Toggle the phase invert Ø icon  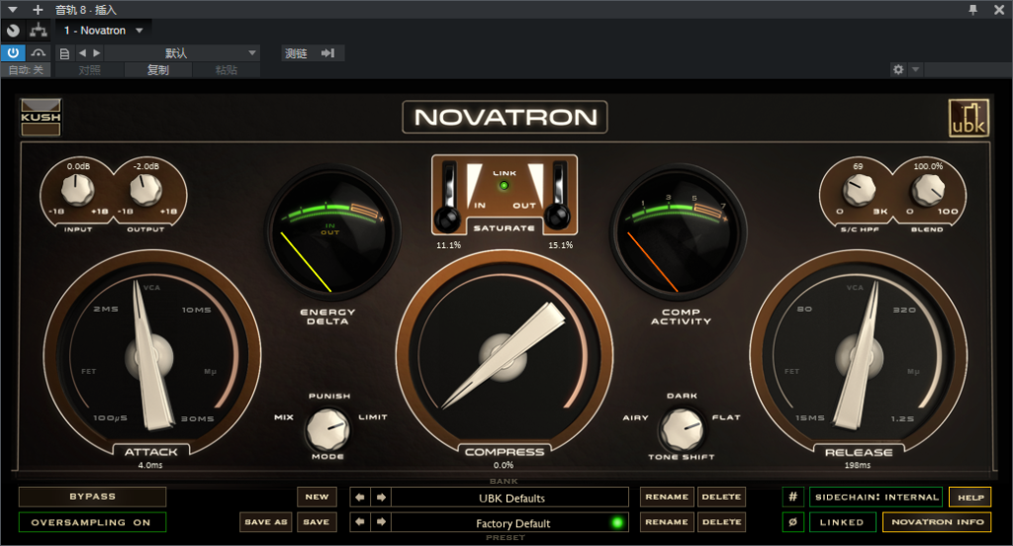[792, 522]
